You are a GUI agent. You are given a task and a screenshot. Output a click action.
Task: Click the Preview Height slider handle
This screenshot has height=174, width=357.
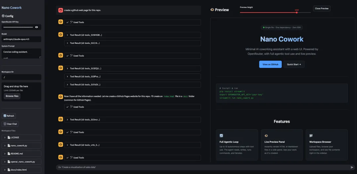297,13
